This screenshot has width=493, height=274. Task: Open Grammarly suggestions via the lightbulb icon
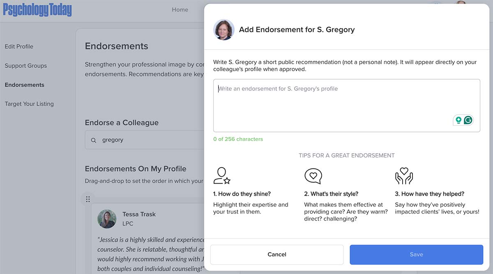(x=459, y=120)
